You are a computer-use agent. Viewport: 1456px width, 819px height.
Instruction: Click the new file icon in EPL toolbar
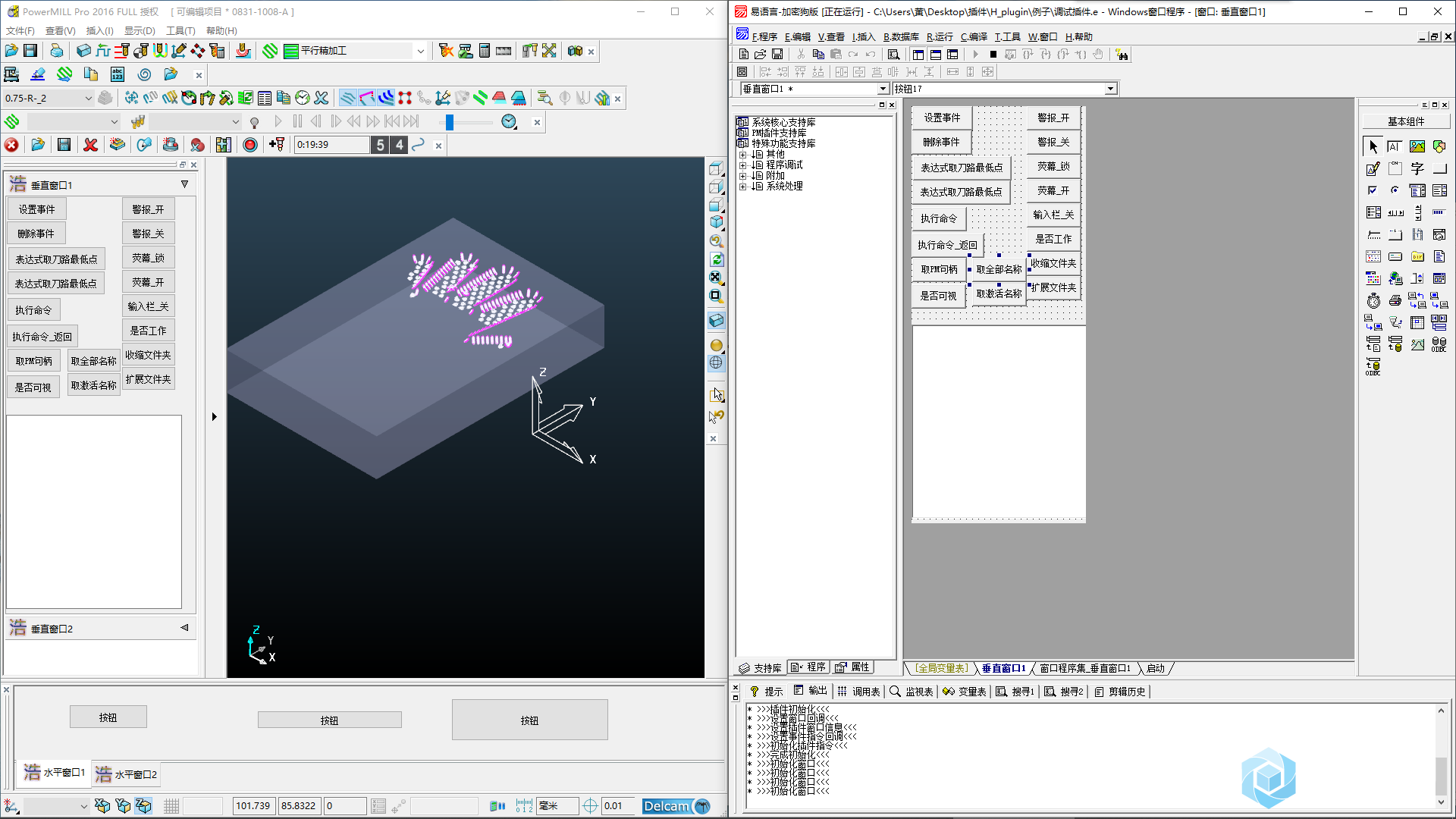coord(743,55)
